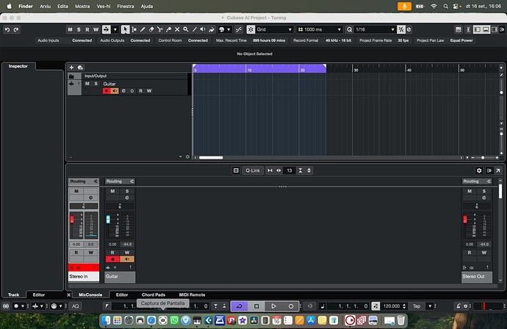Toggle Q-Link in MixConsole
The height and width of the screenshot is (329, 507).
(253, 170)
